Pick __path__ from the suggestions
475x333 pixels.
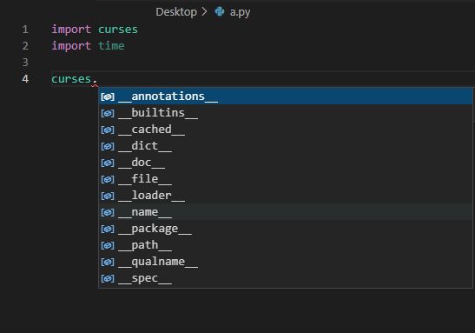coord(286,245)
